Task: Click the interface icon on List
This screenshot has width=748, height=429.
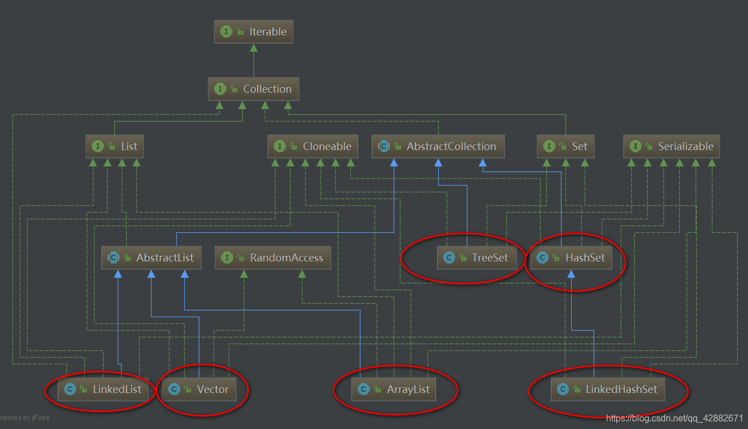Action: click(x=98, y=147)
